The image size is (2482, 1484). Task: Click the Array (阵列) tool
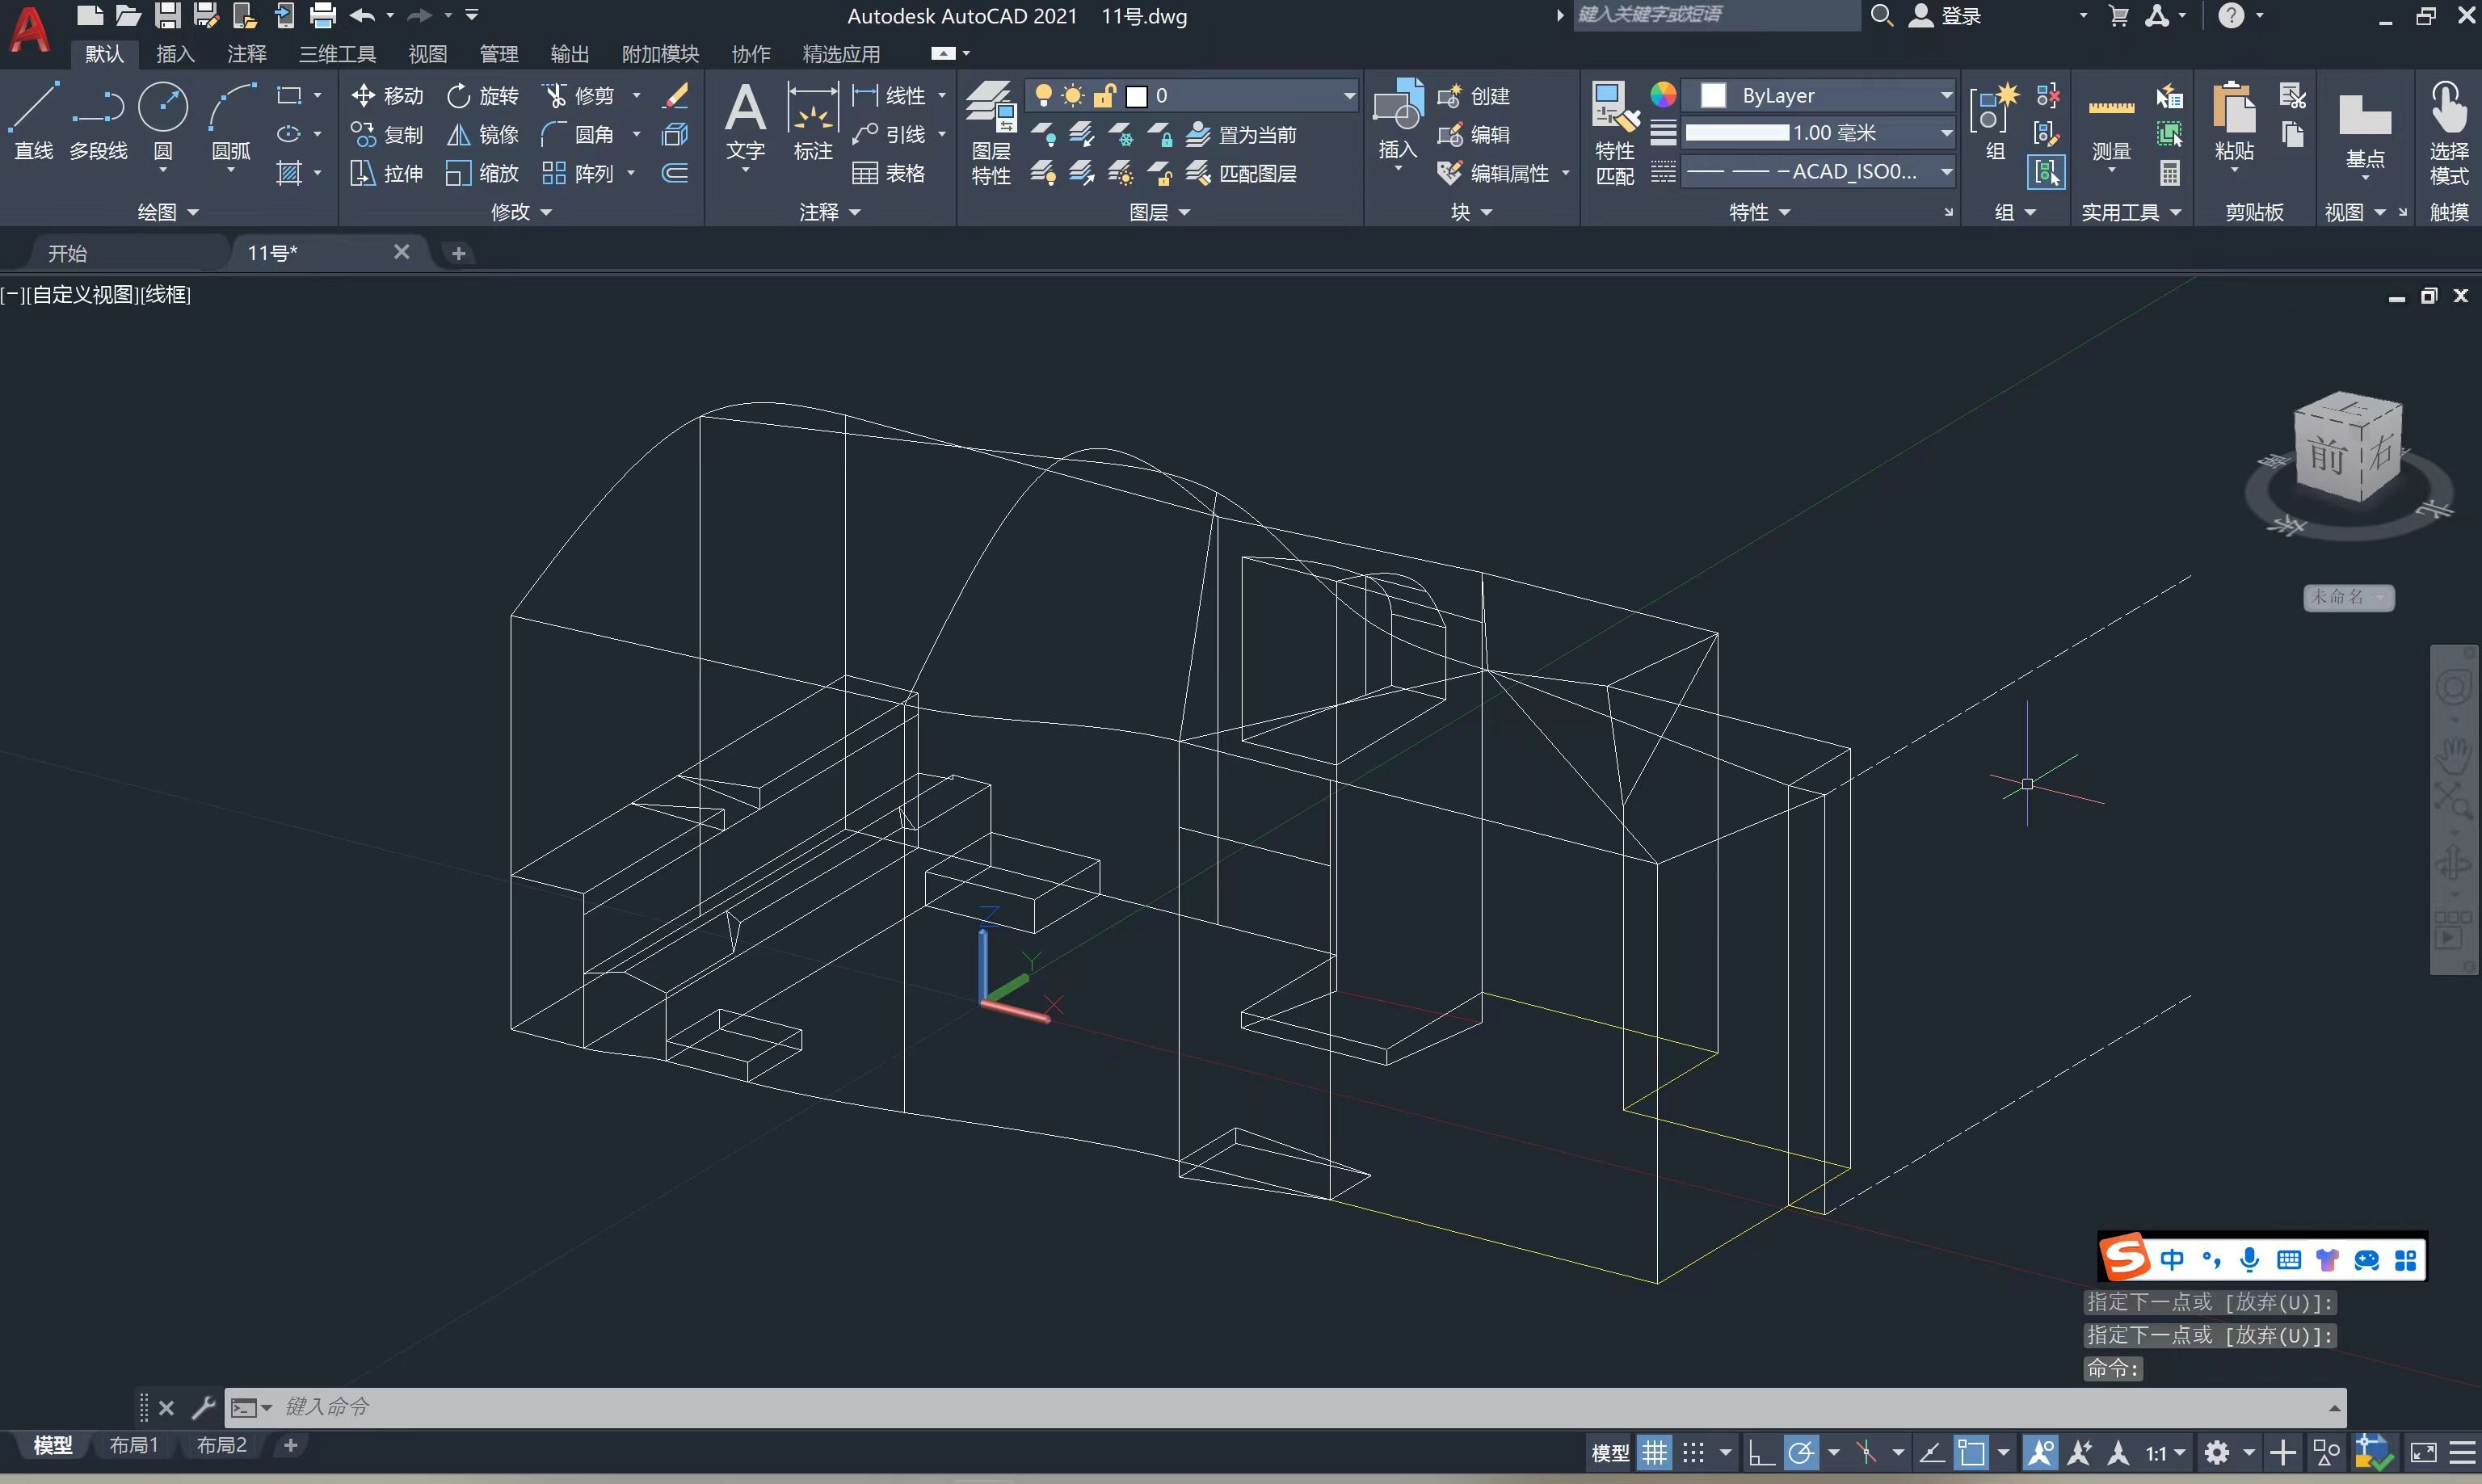579,174
